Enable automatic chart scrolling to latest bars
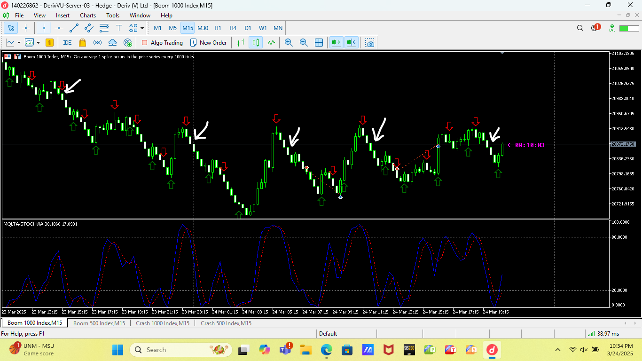 tap(336, 42)
